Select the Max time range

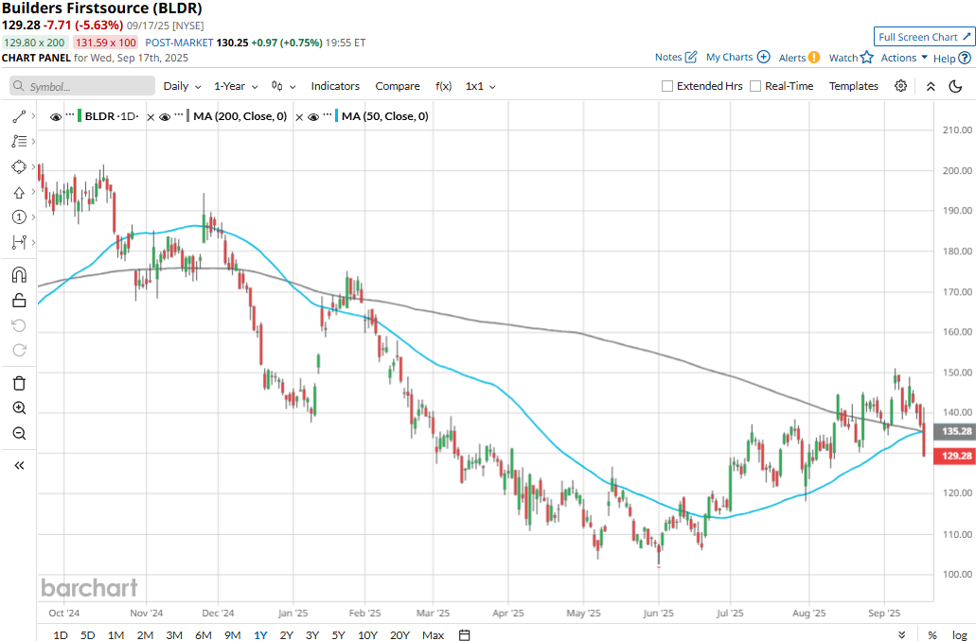click(434, 634)
